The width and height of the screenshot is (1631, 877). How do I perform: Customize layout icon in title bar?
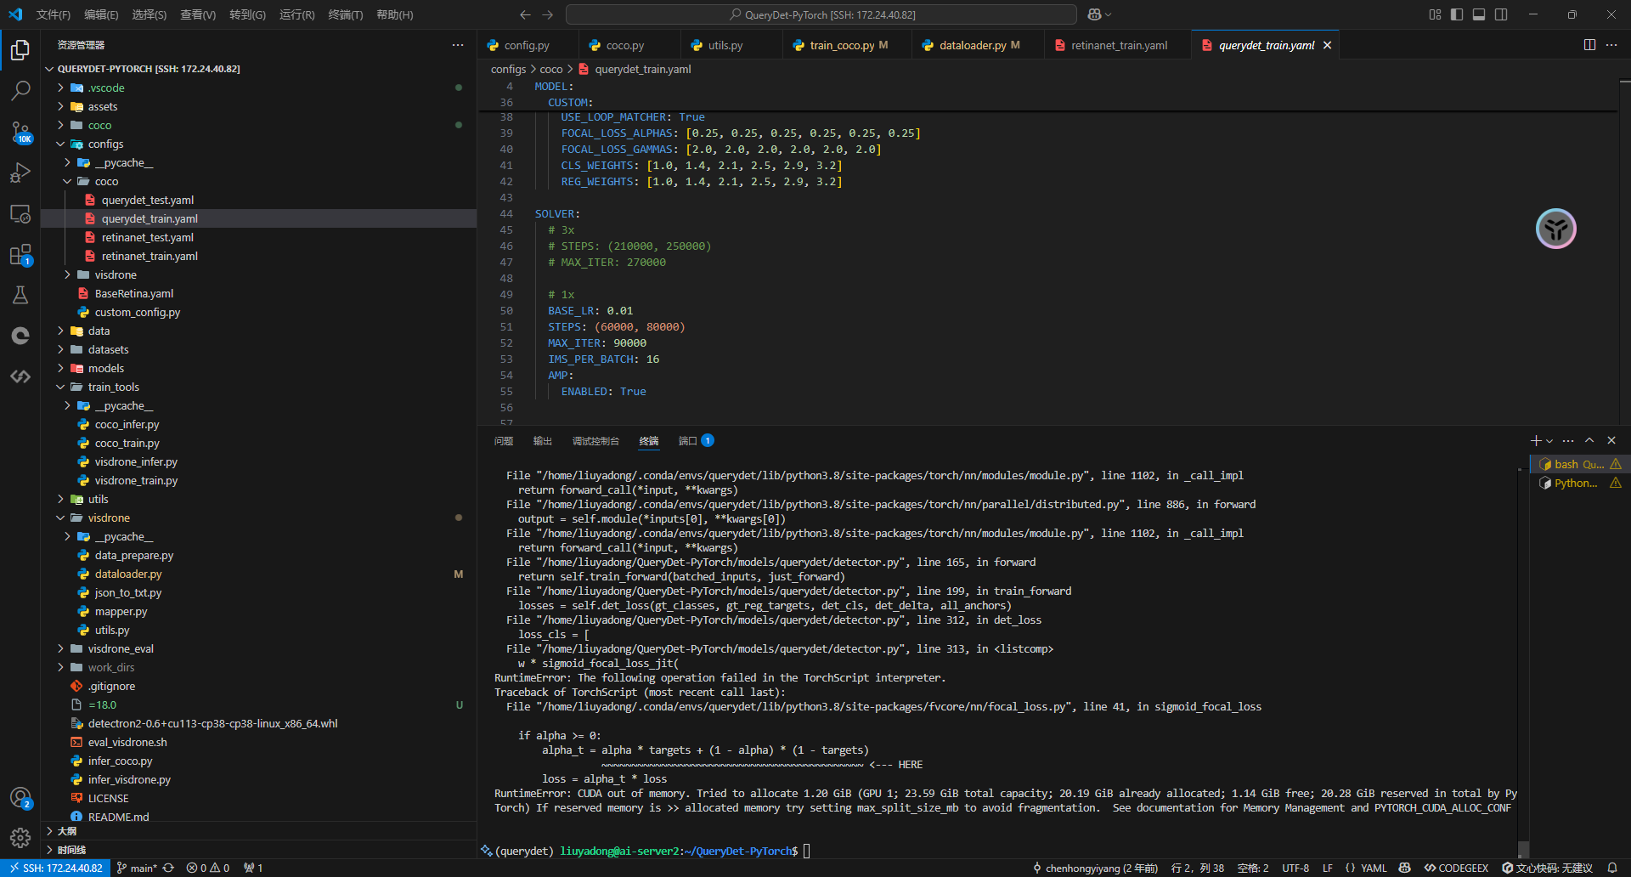point(1435,14)
